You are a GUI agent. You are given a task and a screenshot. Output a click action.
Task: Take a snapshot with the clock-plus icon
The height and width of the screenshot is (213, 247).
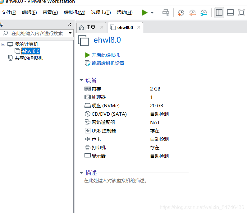181,13
